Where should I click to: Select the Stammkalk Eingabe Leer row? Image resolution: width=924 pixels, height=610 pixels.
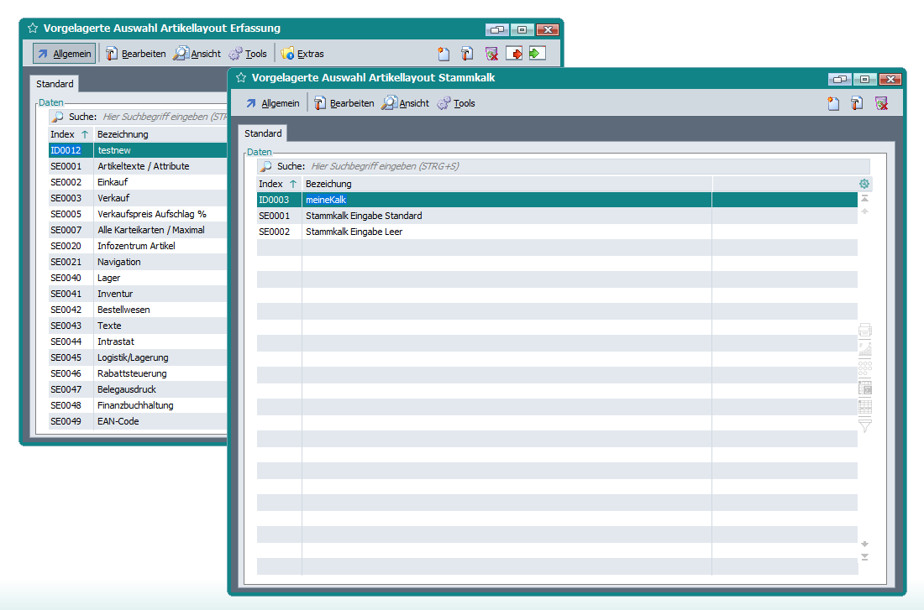pos(354,232)
